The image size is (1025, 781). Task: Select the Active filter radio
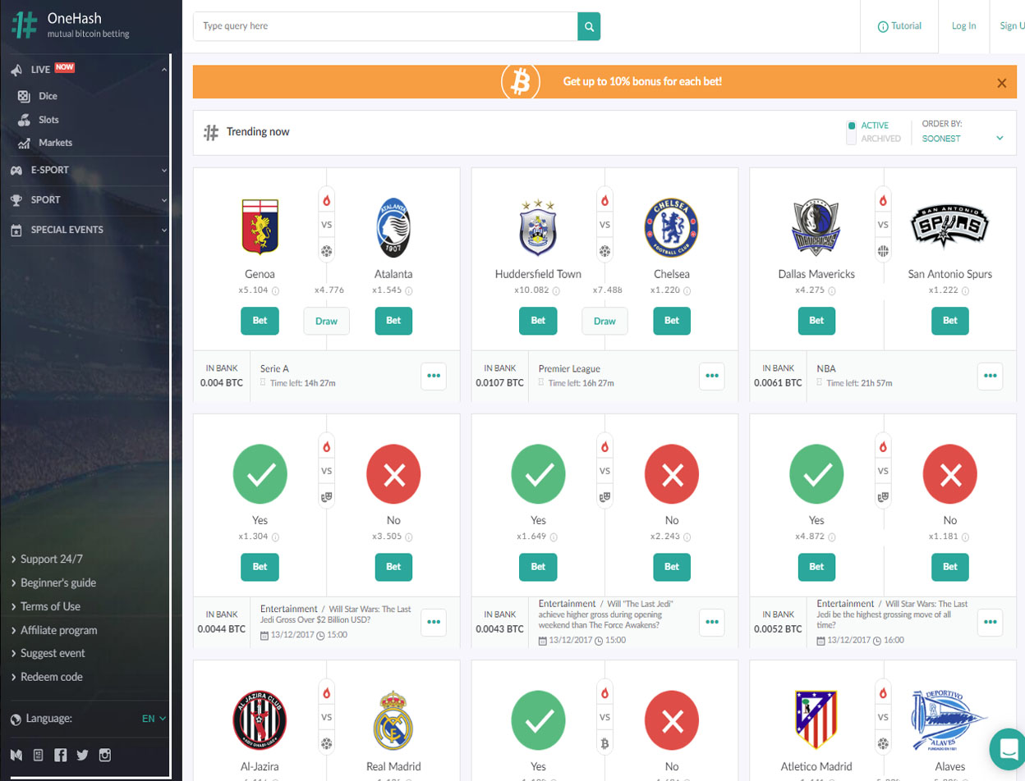point(852,126)
